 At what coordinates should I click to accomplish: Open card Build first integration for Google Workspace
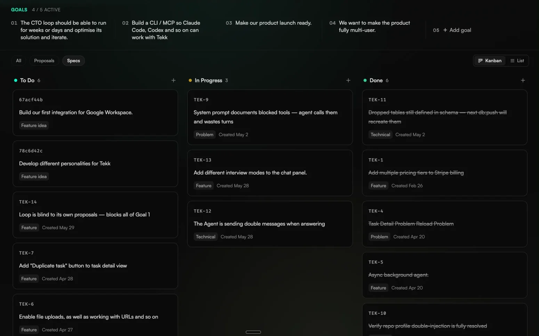click(x=95, y=113)
